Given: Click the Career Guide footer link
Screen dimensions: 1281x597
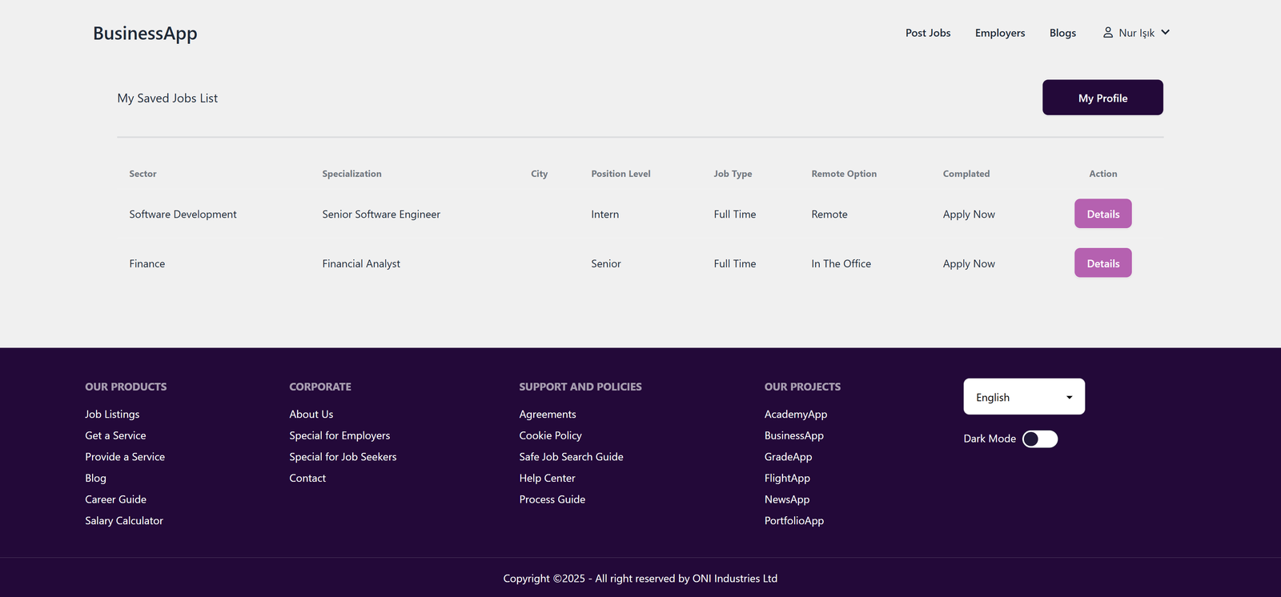Looking at the screenshot, I should [x=115, y=499].
